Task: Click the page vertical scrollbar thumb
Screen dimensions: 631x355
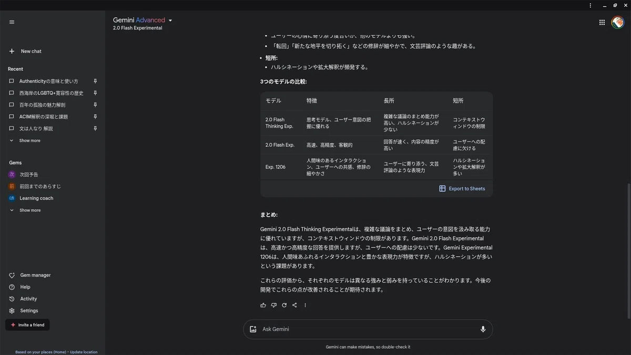Action: pyautogui.click(x=628, y=251)
